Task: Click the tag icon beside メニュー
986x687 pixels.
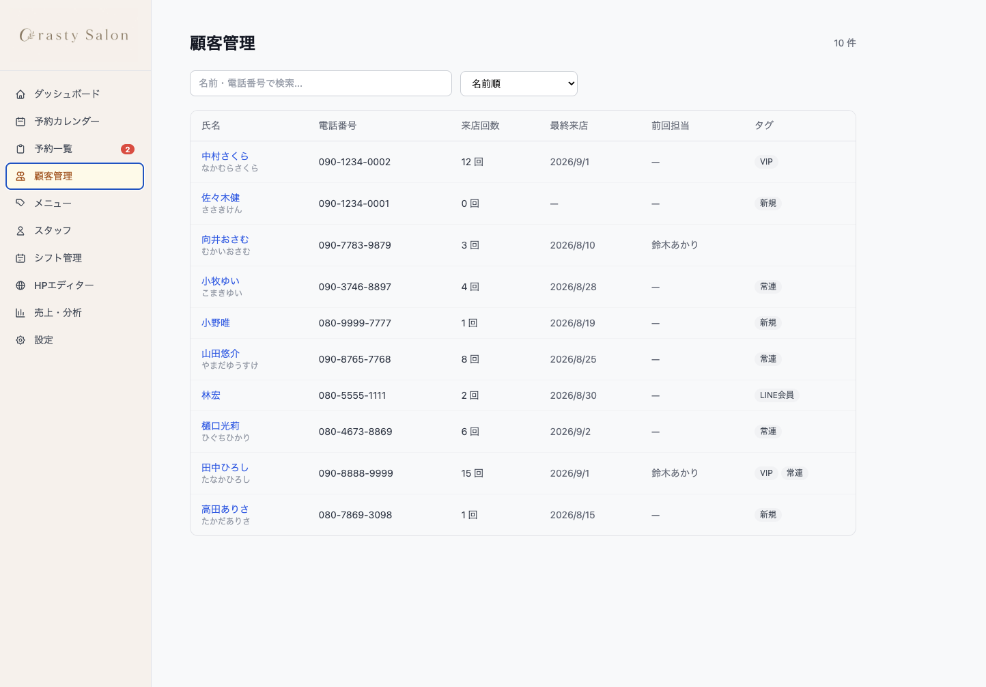Action: pos(20,204)
